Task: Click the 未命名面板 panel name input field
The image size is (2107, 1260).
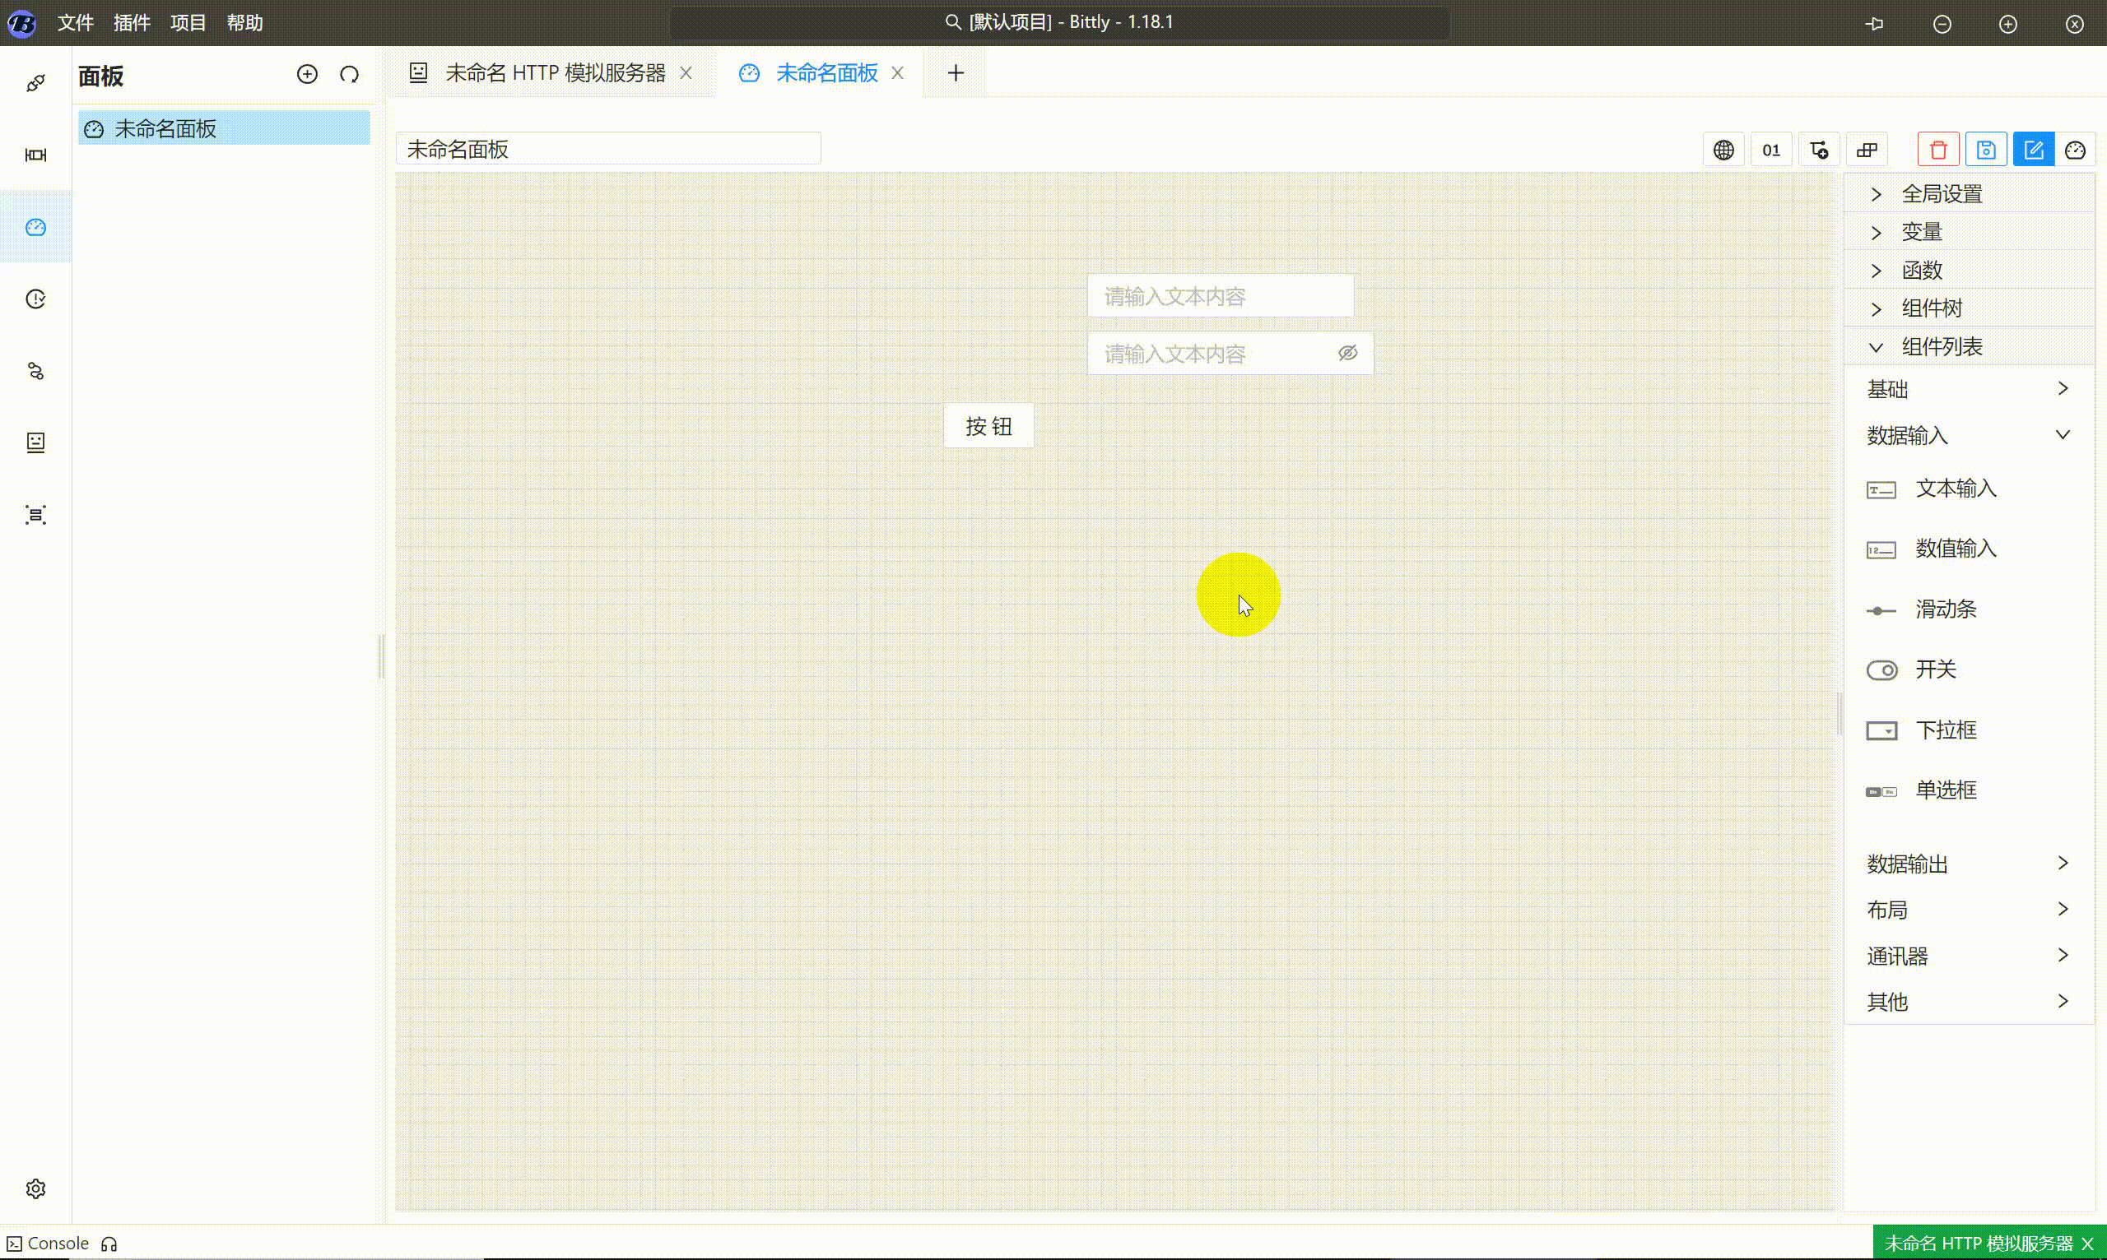Action: click(608, 148)
